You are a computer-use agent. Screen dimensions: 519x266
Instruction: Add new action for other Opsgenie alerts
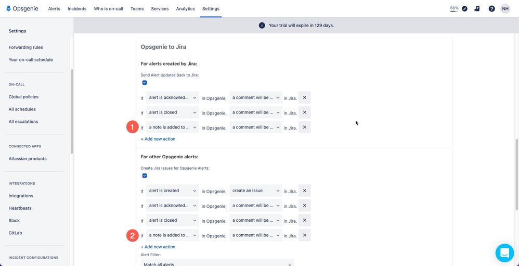tap(158, 247)
